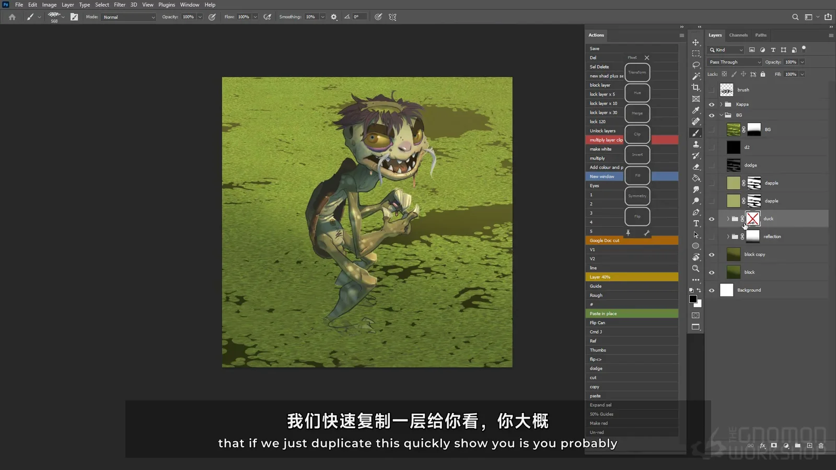Open the Filter menu
The width and height of the screenshot is (836, 470).
[120, 5]
